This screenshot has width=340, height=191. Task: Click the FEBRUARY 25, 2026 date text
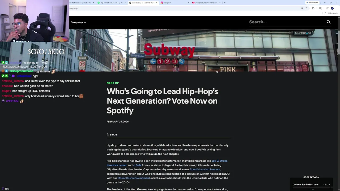point(118,121)
